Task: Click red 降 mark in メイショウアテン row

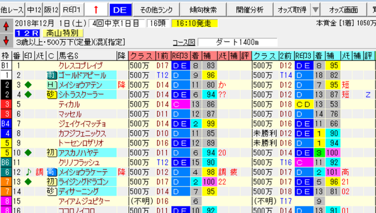Action: click(x=122, y=85)
